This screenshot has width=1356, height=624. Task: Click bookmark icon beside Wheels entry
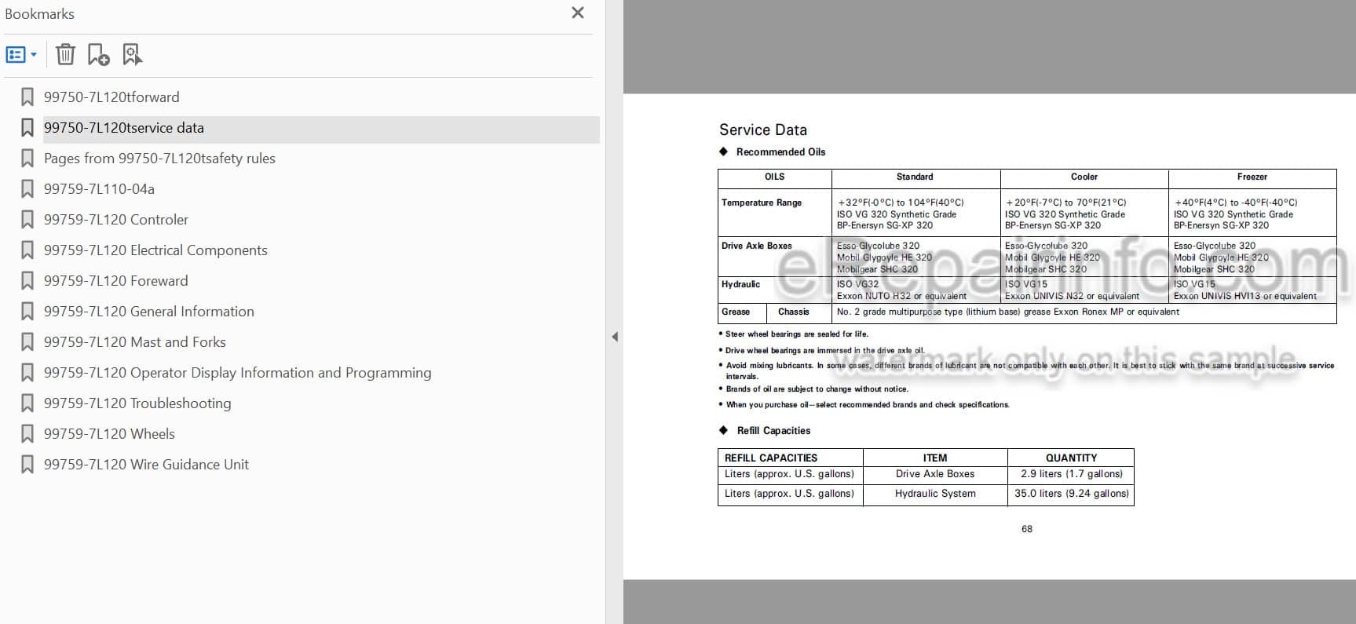tap(27, 434)
